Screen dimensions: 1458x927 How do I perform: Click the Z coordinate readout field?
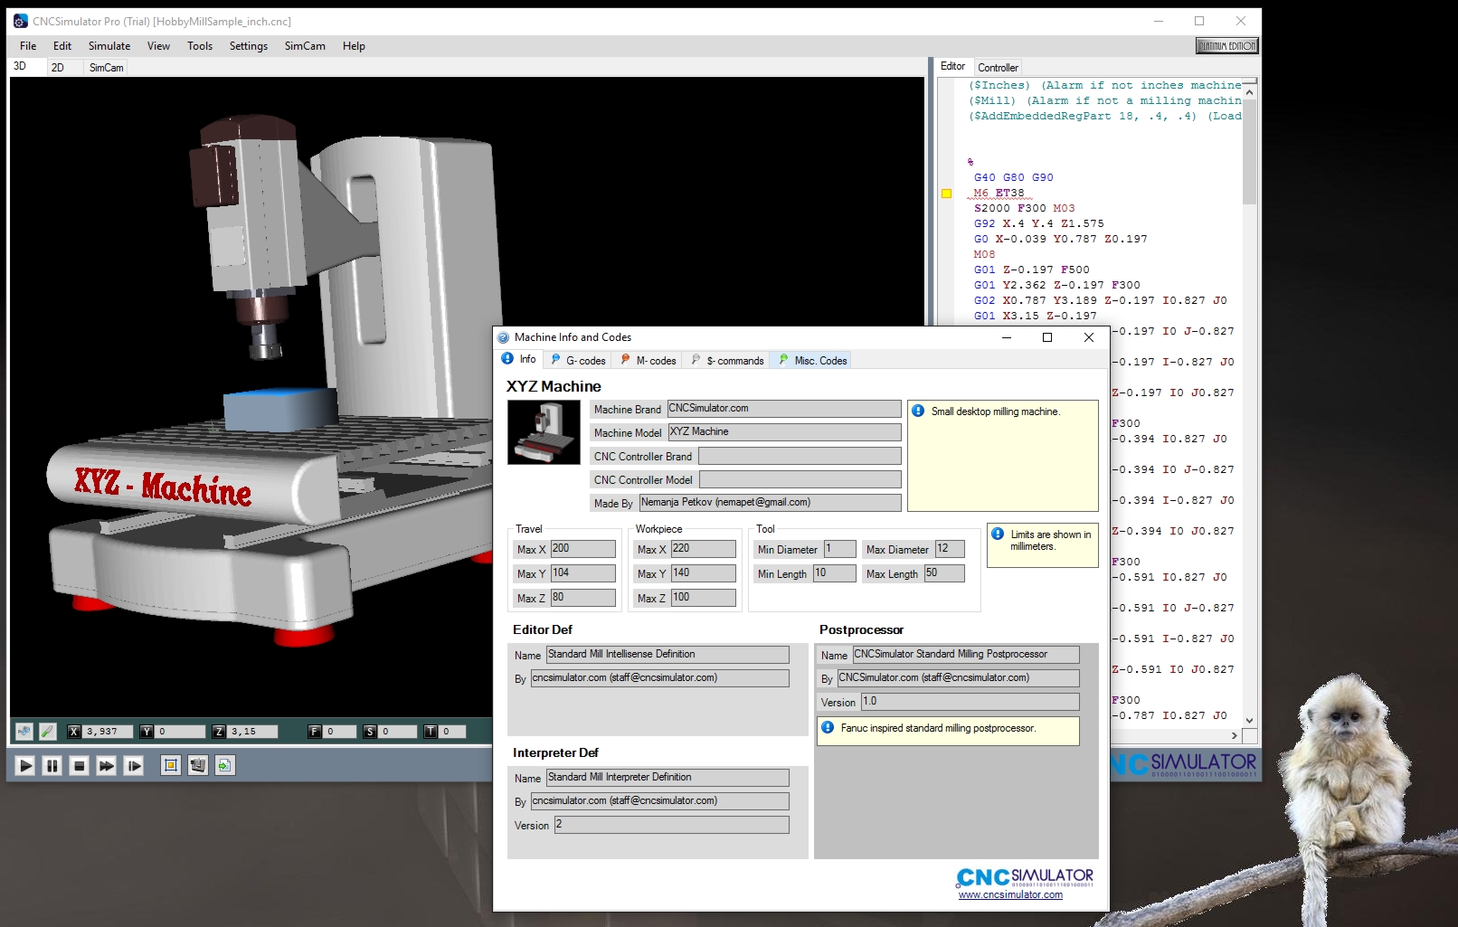[251, 732]
